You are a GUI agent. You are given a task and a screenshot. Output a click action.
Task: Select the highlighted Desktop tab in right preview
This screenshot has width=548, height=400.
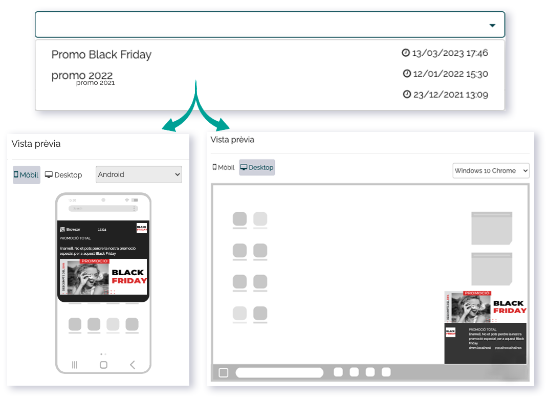pyautogui.click(x=257, y=167)
